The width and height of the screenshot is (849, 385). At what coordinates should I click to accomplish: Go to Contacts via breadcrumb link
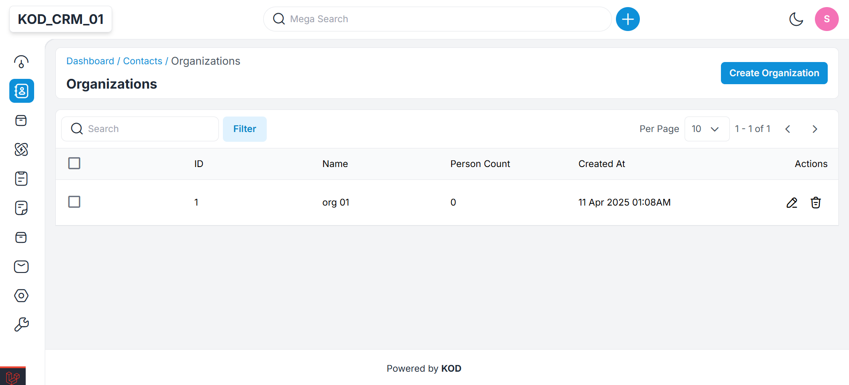point(142,61)
